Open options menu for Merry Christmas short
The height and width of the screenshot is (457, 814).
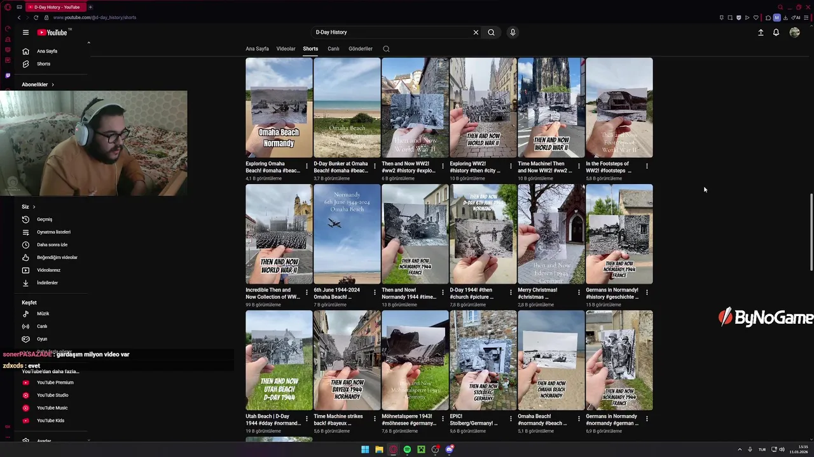click(x=579, y=293)
